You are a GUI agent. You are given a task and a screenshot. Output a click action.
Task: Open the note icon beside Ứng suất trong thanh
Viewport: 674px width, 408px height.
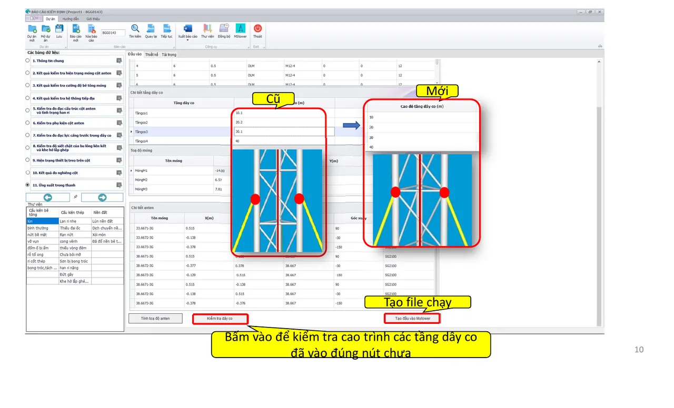pos(119,185)
